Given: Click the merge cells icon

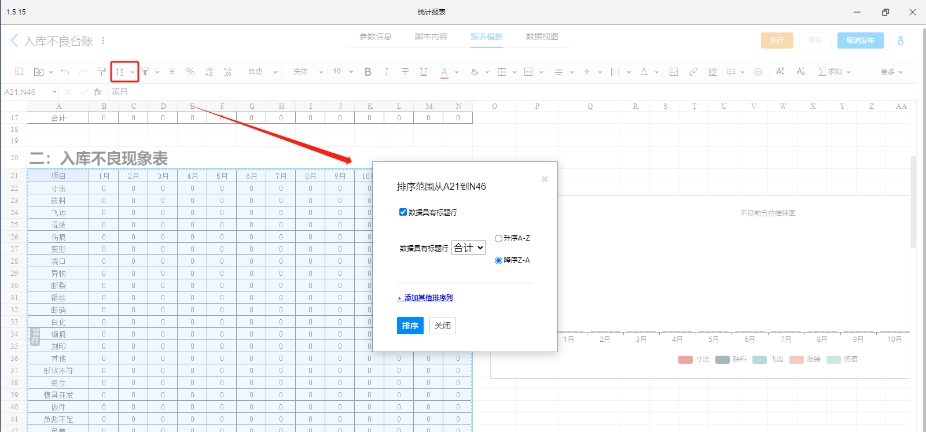Looking at the screenshot, I should 528,72.
